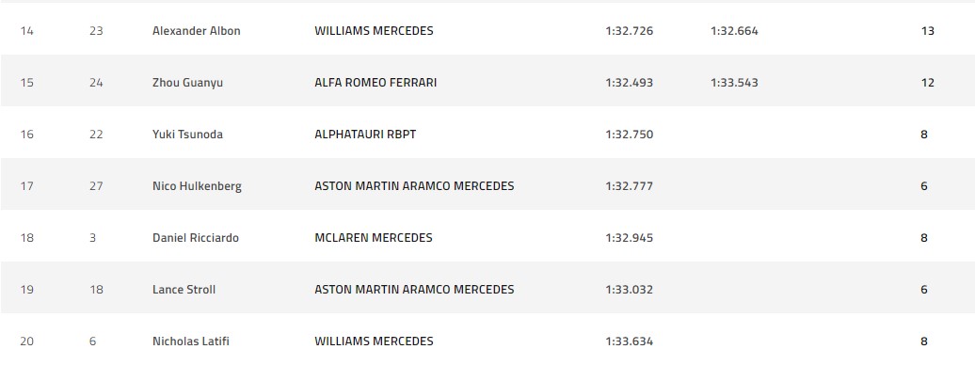Select Latifi's time 1:33.634
The width and height of the screenshot is (975, 365).
[629, 341]
